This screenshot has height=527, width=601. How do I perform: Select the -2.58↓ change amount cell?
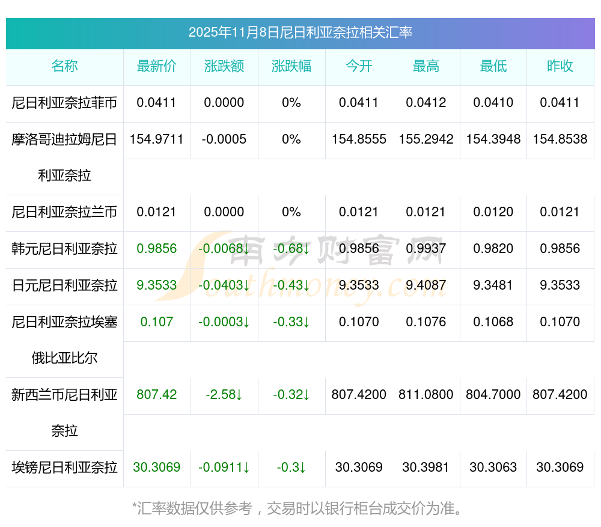(x=224, y=395)
